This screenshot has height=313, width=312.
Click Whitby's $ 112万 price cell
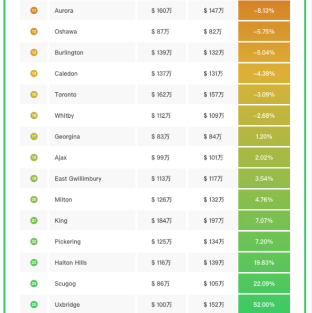coord(162,116)
